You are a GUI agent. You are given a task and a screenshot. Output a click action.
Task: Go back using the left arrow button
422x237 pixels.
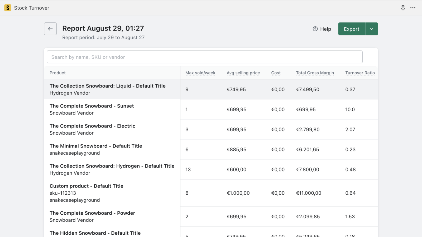pos(50,29)
